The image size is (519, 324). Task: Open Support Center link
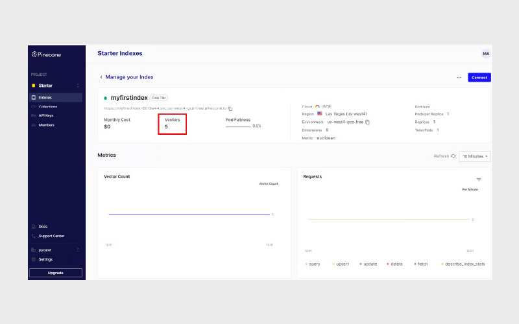51,236
